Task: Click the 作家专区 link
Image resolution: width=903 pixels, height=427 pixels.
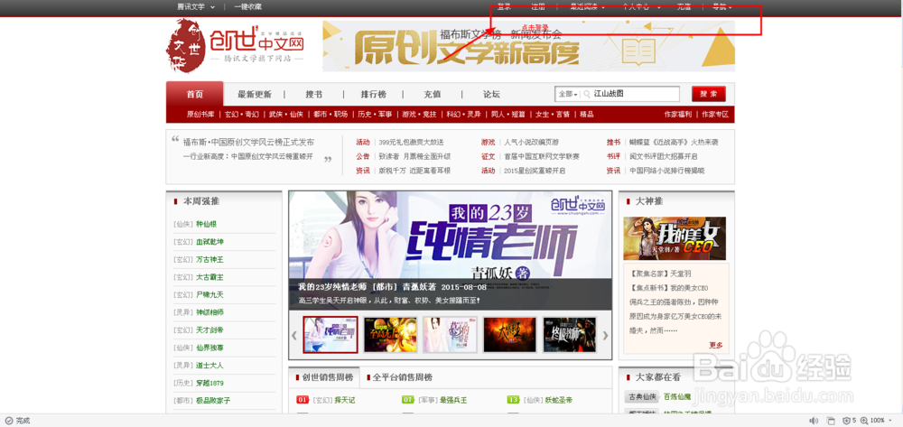Action: click(714, 114)
